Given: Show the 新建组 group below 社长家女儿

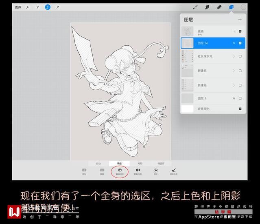Looking at the screenshot, I should 240,71.
